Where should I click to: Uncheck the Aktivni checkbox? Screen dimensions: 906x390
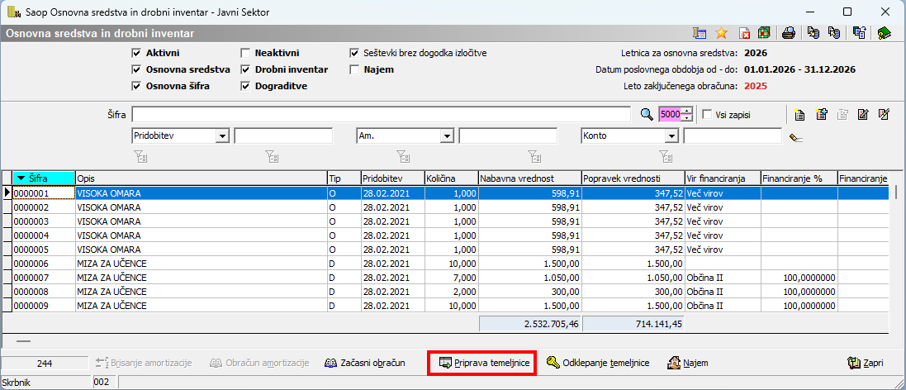[x=136, y=53]
